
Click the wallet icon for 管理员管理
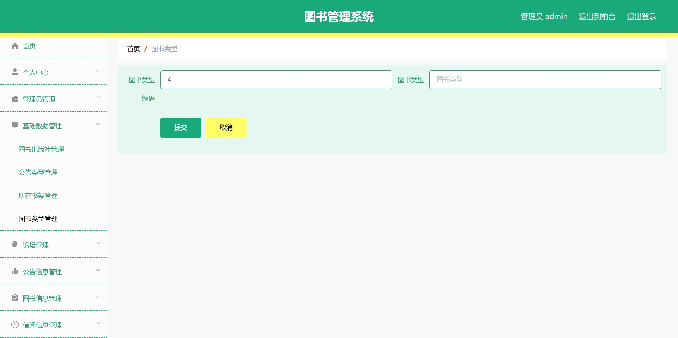pyautogui.click(x=15, y=99)
